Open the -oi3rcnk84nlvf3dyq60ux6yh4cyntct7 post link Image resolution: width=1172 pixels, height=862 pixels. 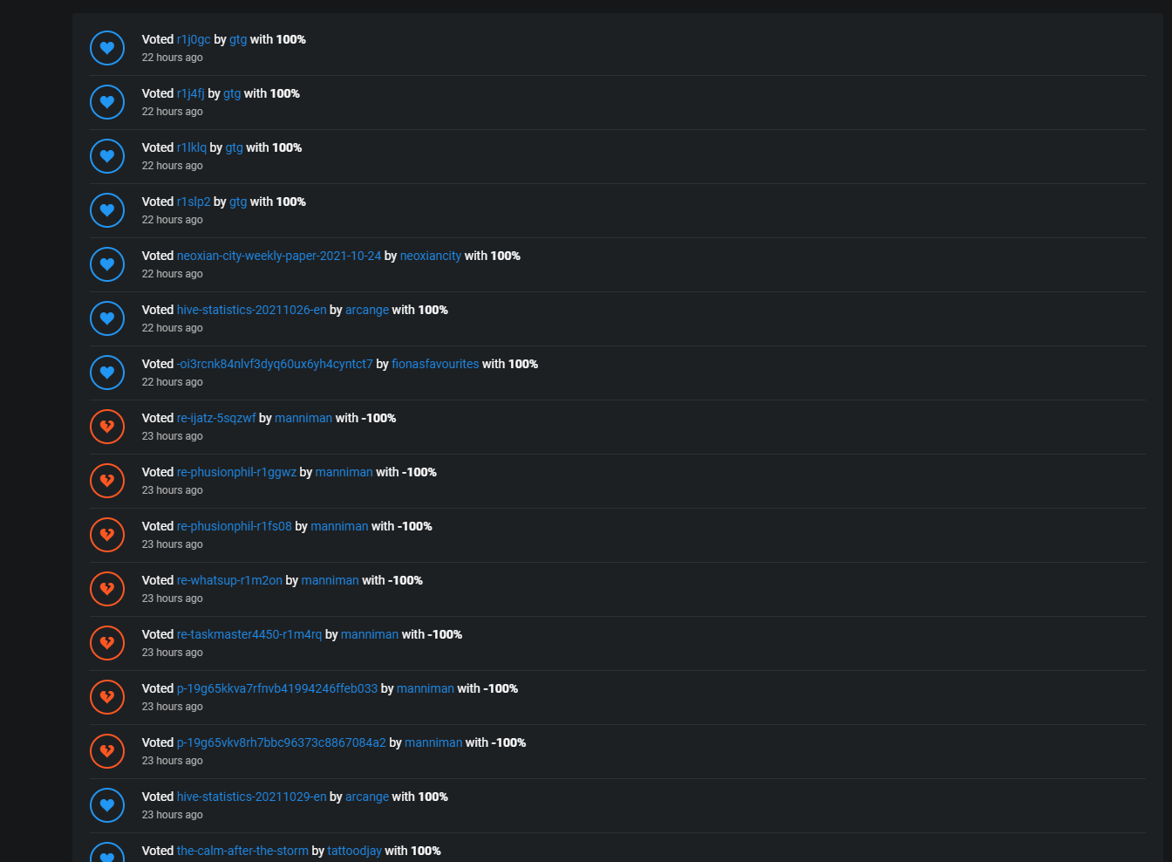275,364
